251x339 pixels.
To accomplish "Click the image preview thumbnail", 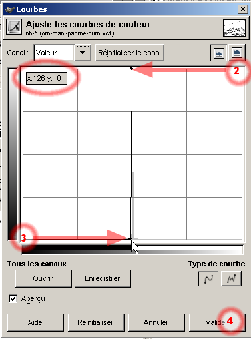I will pyautogui.click(x=234, y=28).
